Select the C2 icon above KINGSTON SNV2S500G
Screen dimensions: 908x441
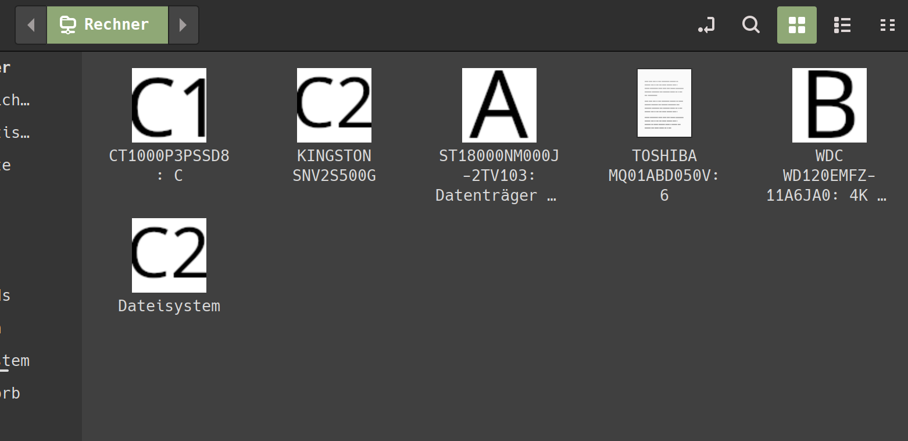pyautogui.click(x=334, y=105)
